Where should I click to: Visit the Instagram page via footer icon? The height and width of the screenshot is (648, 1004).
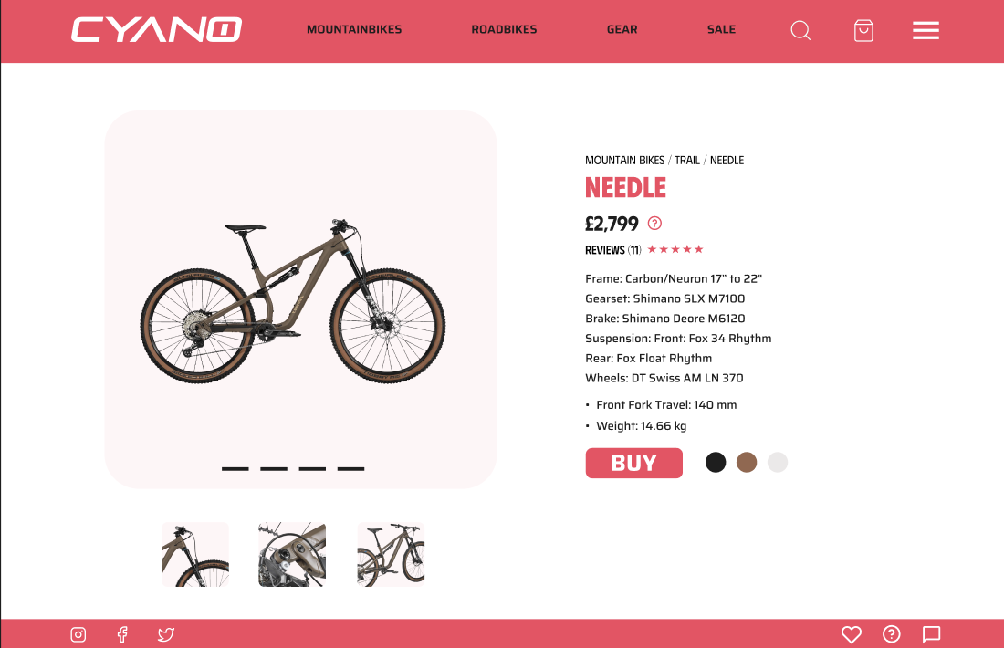[78, 634]
